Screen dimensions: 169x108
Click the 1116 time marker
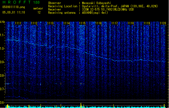99,23
